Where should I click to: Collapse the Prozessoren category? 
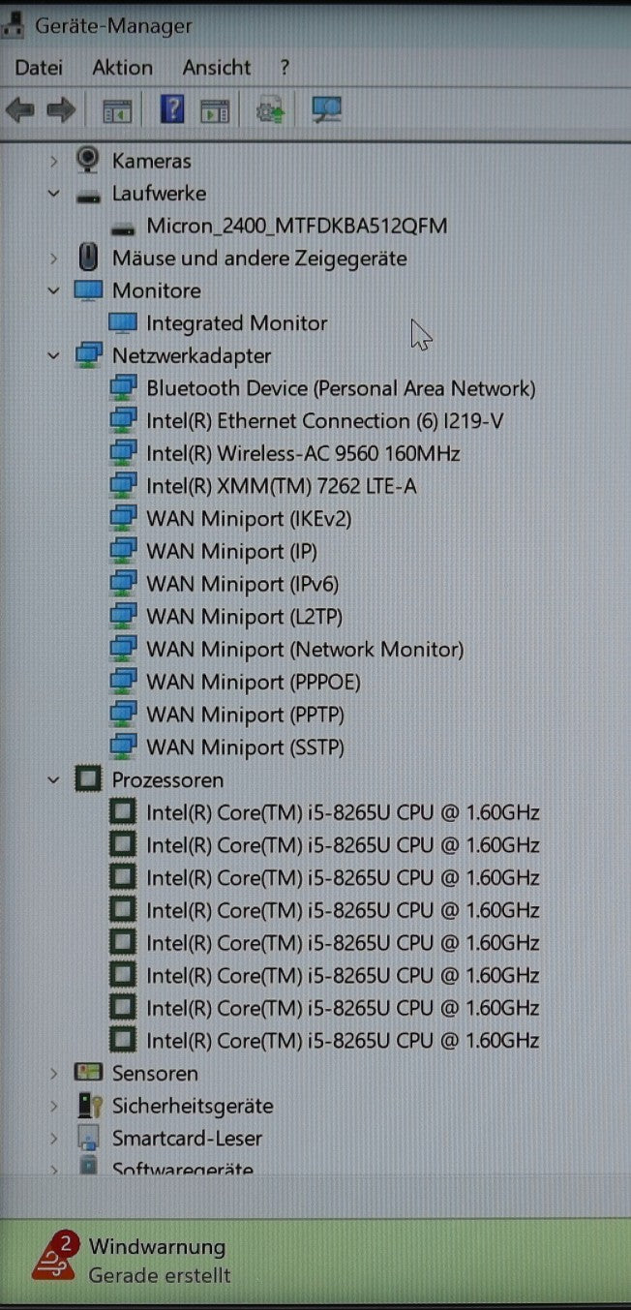pos(54,779)
